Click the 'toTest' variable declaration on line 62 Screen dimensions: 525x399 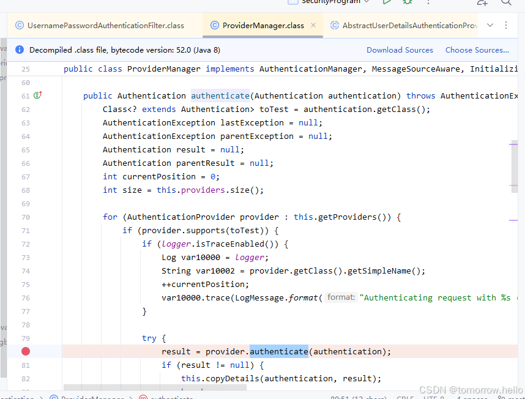coord(274,110)
